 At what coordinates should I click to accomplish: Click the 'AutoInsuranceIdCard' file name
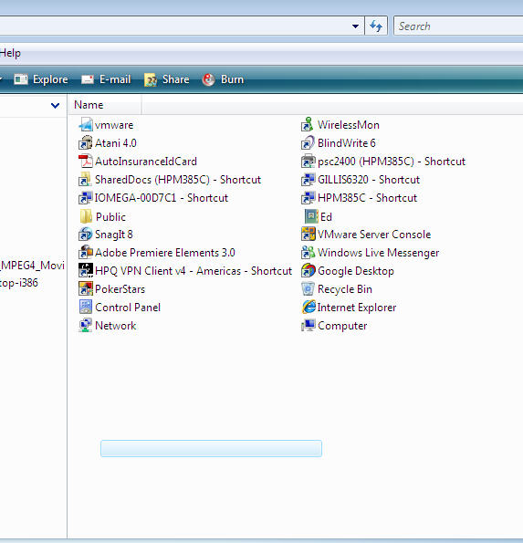coord(146,162)
